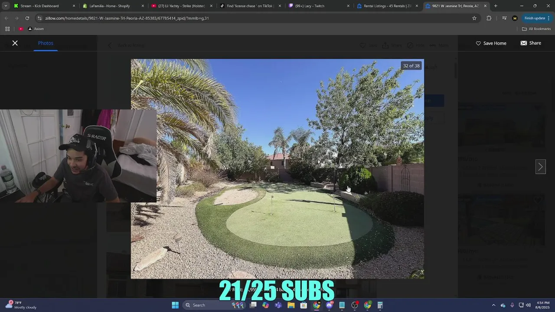Image resolution: width=555 pixels, height=312 pixels.
Task: Show hidden system tray icons chevron
Action: (x=493, y=305)
